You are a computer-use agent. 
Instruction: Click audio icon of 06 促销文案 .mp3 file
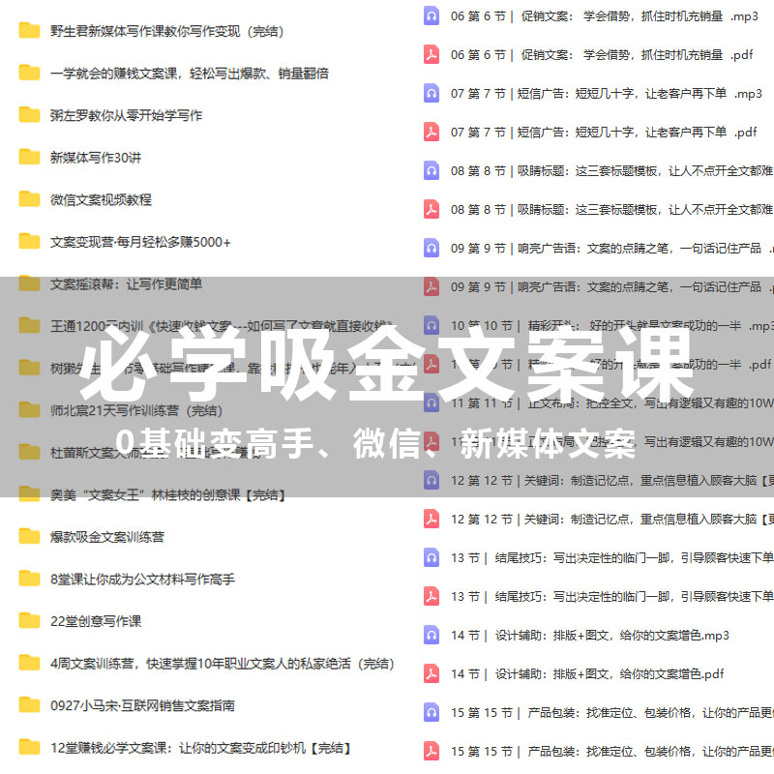coord(432,15)
